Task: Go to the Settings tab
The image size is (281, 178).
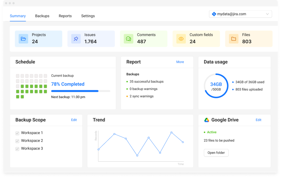Action: coord(88,16)
